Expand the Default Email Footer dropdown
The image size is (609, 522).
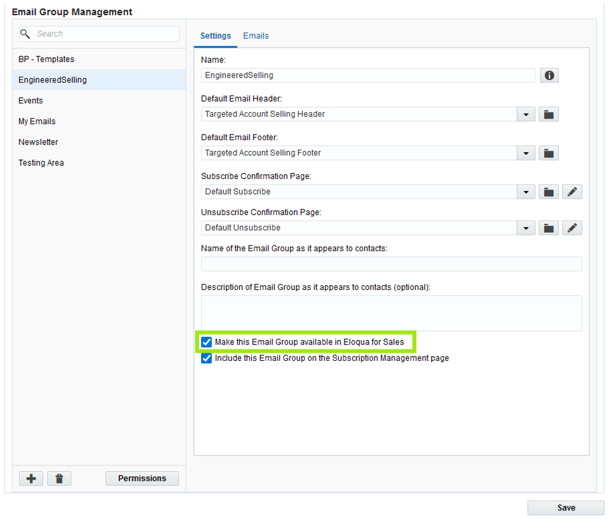point(526,153)
